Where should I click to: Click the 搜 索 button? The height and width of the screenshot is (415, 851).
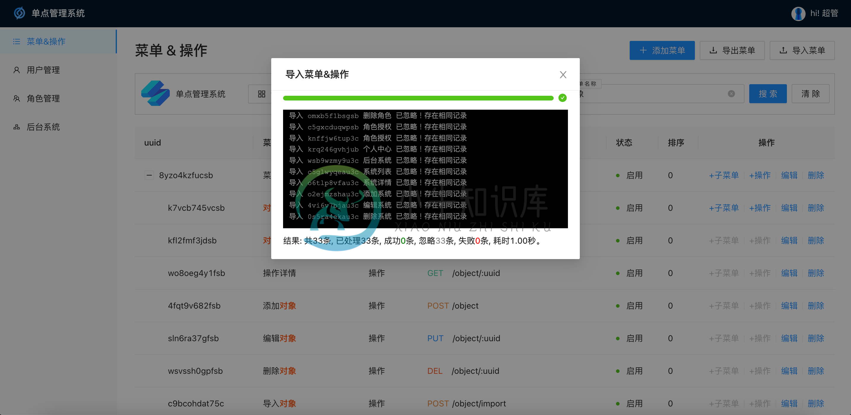coord(767,94)
